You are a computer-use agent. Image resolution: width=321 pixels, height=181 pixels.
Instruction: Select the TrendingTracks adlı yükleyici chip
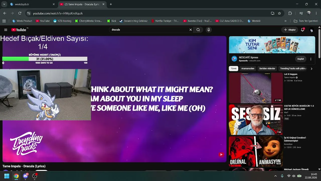click(x=293, y=69)
